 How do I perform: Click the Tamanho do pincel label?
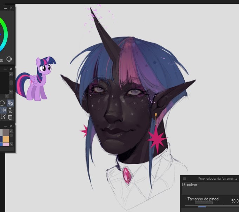tap(203, 199)
